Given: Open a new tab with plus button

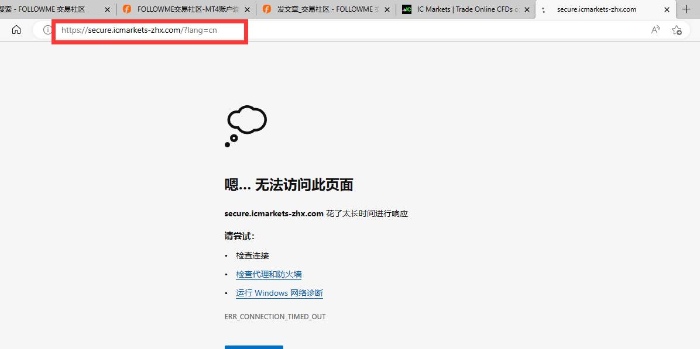Looking at the screenshot, I should click(x=687, y=9).
